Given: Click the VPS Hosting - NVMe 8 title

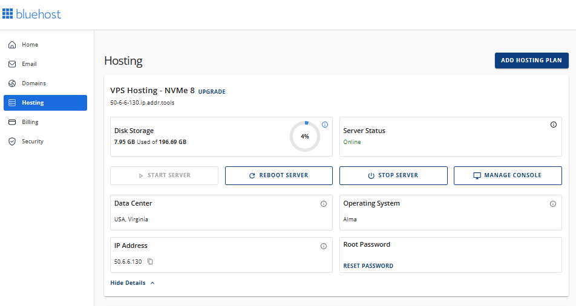Looking at the screenshot, I should [x=152, y=91].
